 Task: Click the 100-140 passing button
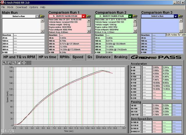135,115
